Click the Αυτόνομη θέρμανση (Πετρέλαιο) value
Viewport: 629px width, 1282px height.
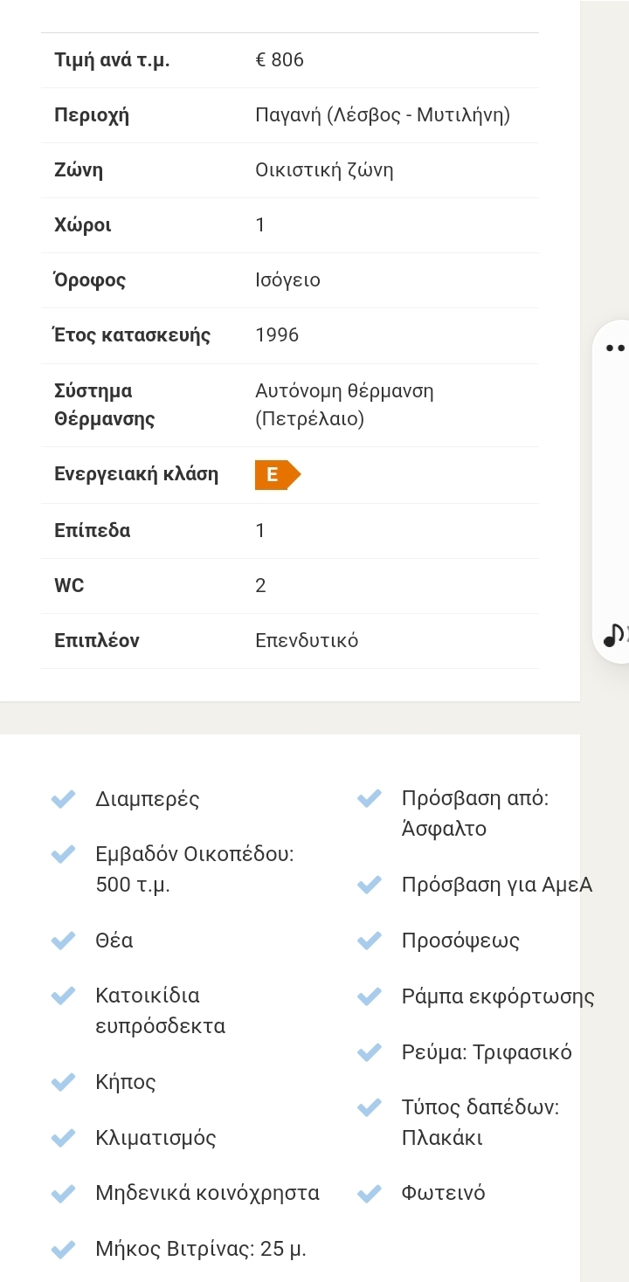344,404
